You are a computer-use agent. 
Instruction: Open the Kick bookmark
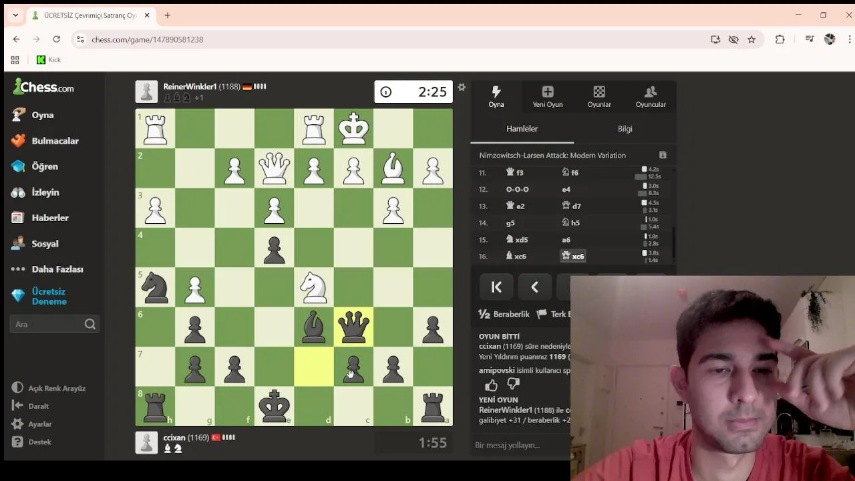pos(49,59)
